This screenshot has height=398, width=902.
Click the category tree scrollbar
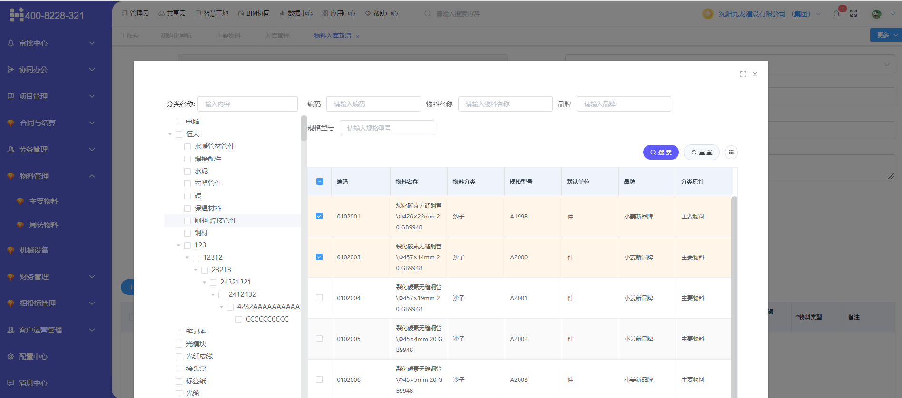click(304, 128)
